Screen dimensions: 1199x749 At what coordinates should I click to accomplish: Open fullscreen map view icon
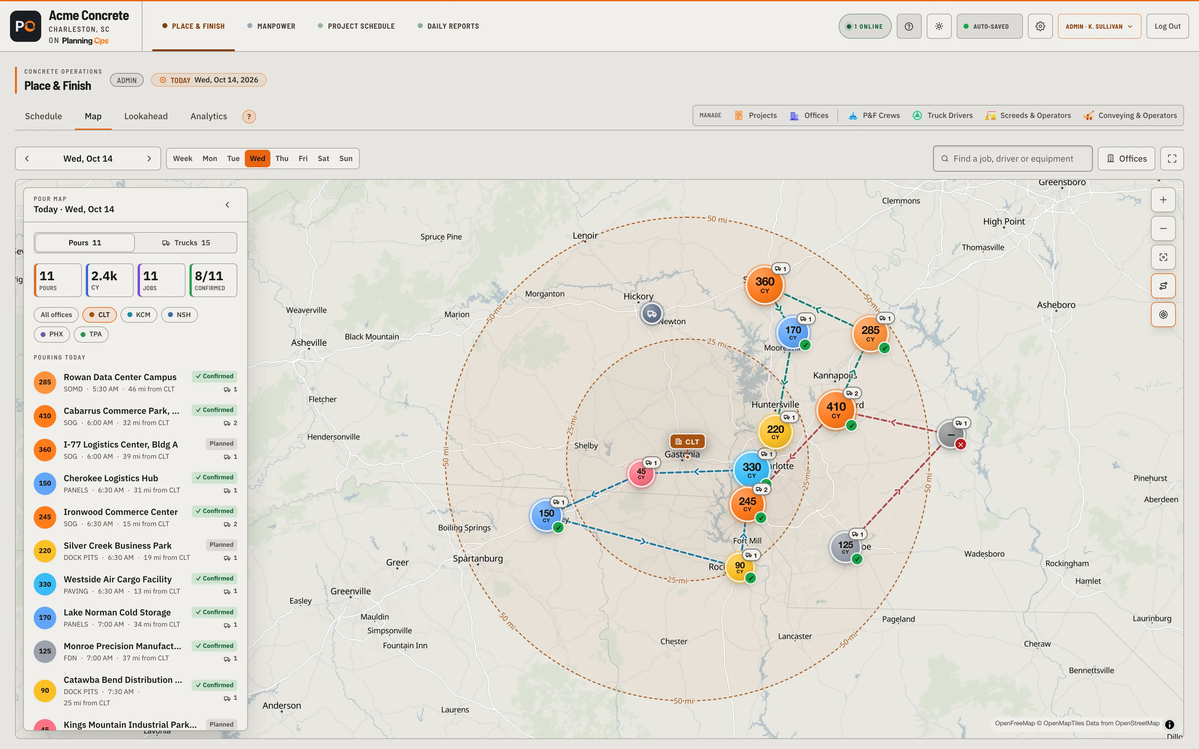[1172, 159]
